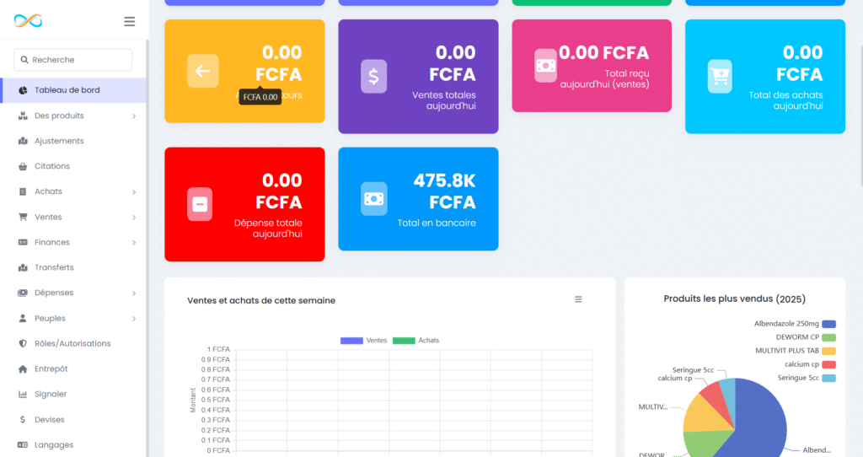The width and height of the screenshot is (863, 457).
Task: Click the minus icon on red card
Action: coord(200,204)
